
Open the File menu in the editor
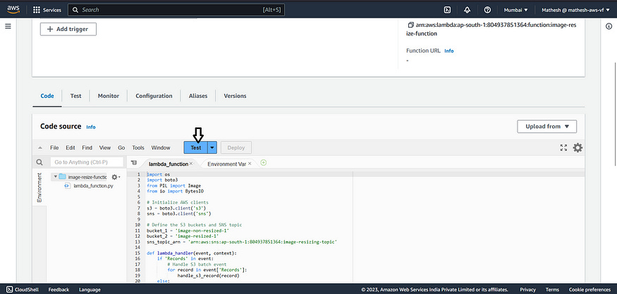tap(54, 147)
